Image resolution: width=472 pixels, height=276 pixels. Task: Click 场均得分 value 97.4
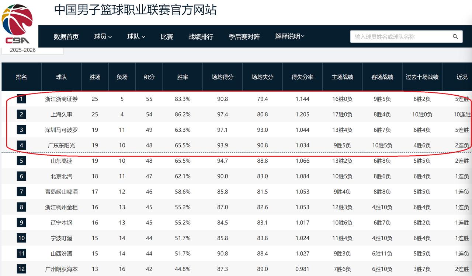pyautogui.click(x=222, y=114)
